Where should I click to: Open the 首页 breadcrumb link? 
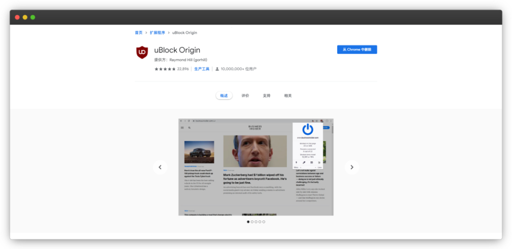(139, 33)
